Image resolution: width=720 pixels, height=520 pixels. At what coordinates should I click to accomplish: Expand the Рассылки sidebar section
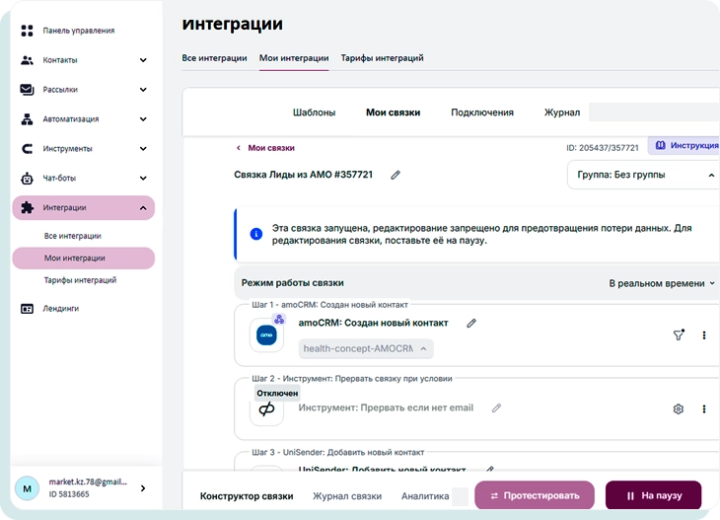[143, 90]
